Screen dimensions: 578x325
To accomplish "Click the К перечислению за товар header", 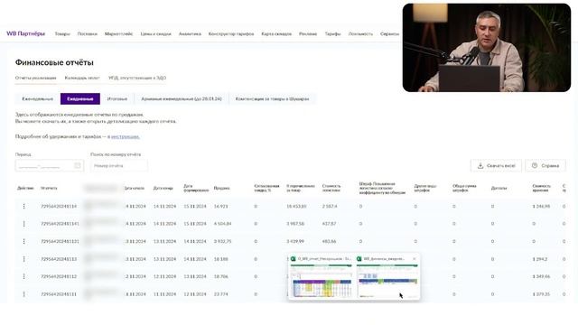I will 301,189.
